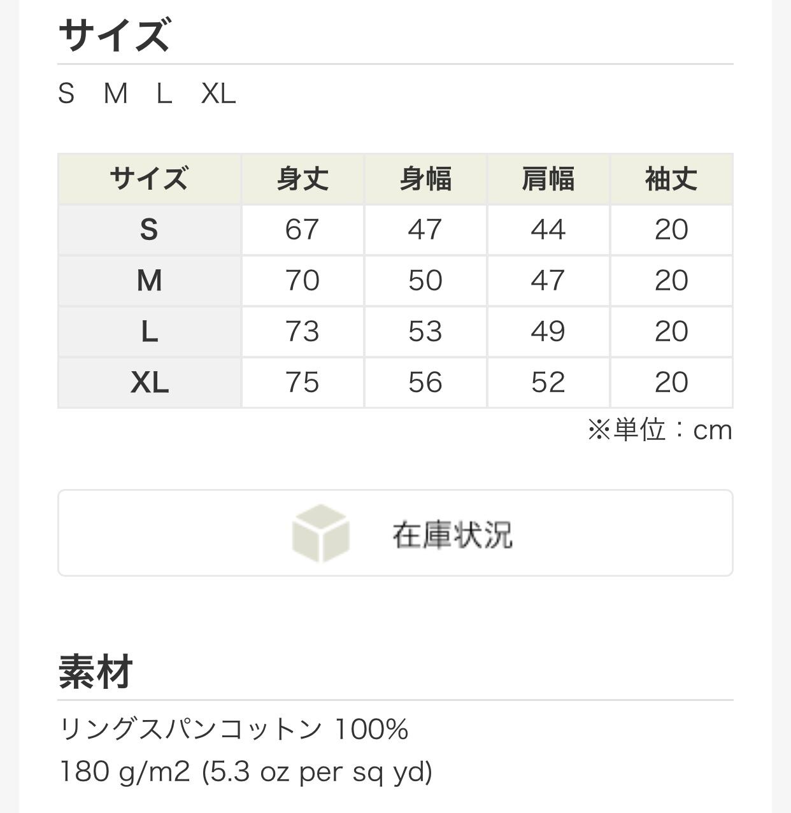This screenshot has width=791, height=813.
Task: Click the S size row header
Action: point(149,230)
